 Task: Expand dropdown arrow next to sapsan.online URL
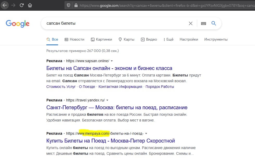[112, 61]
